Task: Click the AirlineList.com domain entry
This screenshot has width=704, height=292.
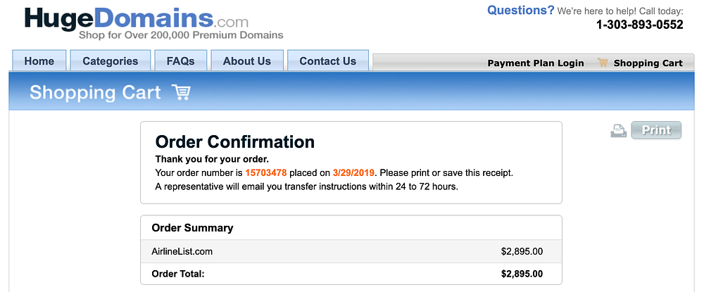Action: coord(182,251)
